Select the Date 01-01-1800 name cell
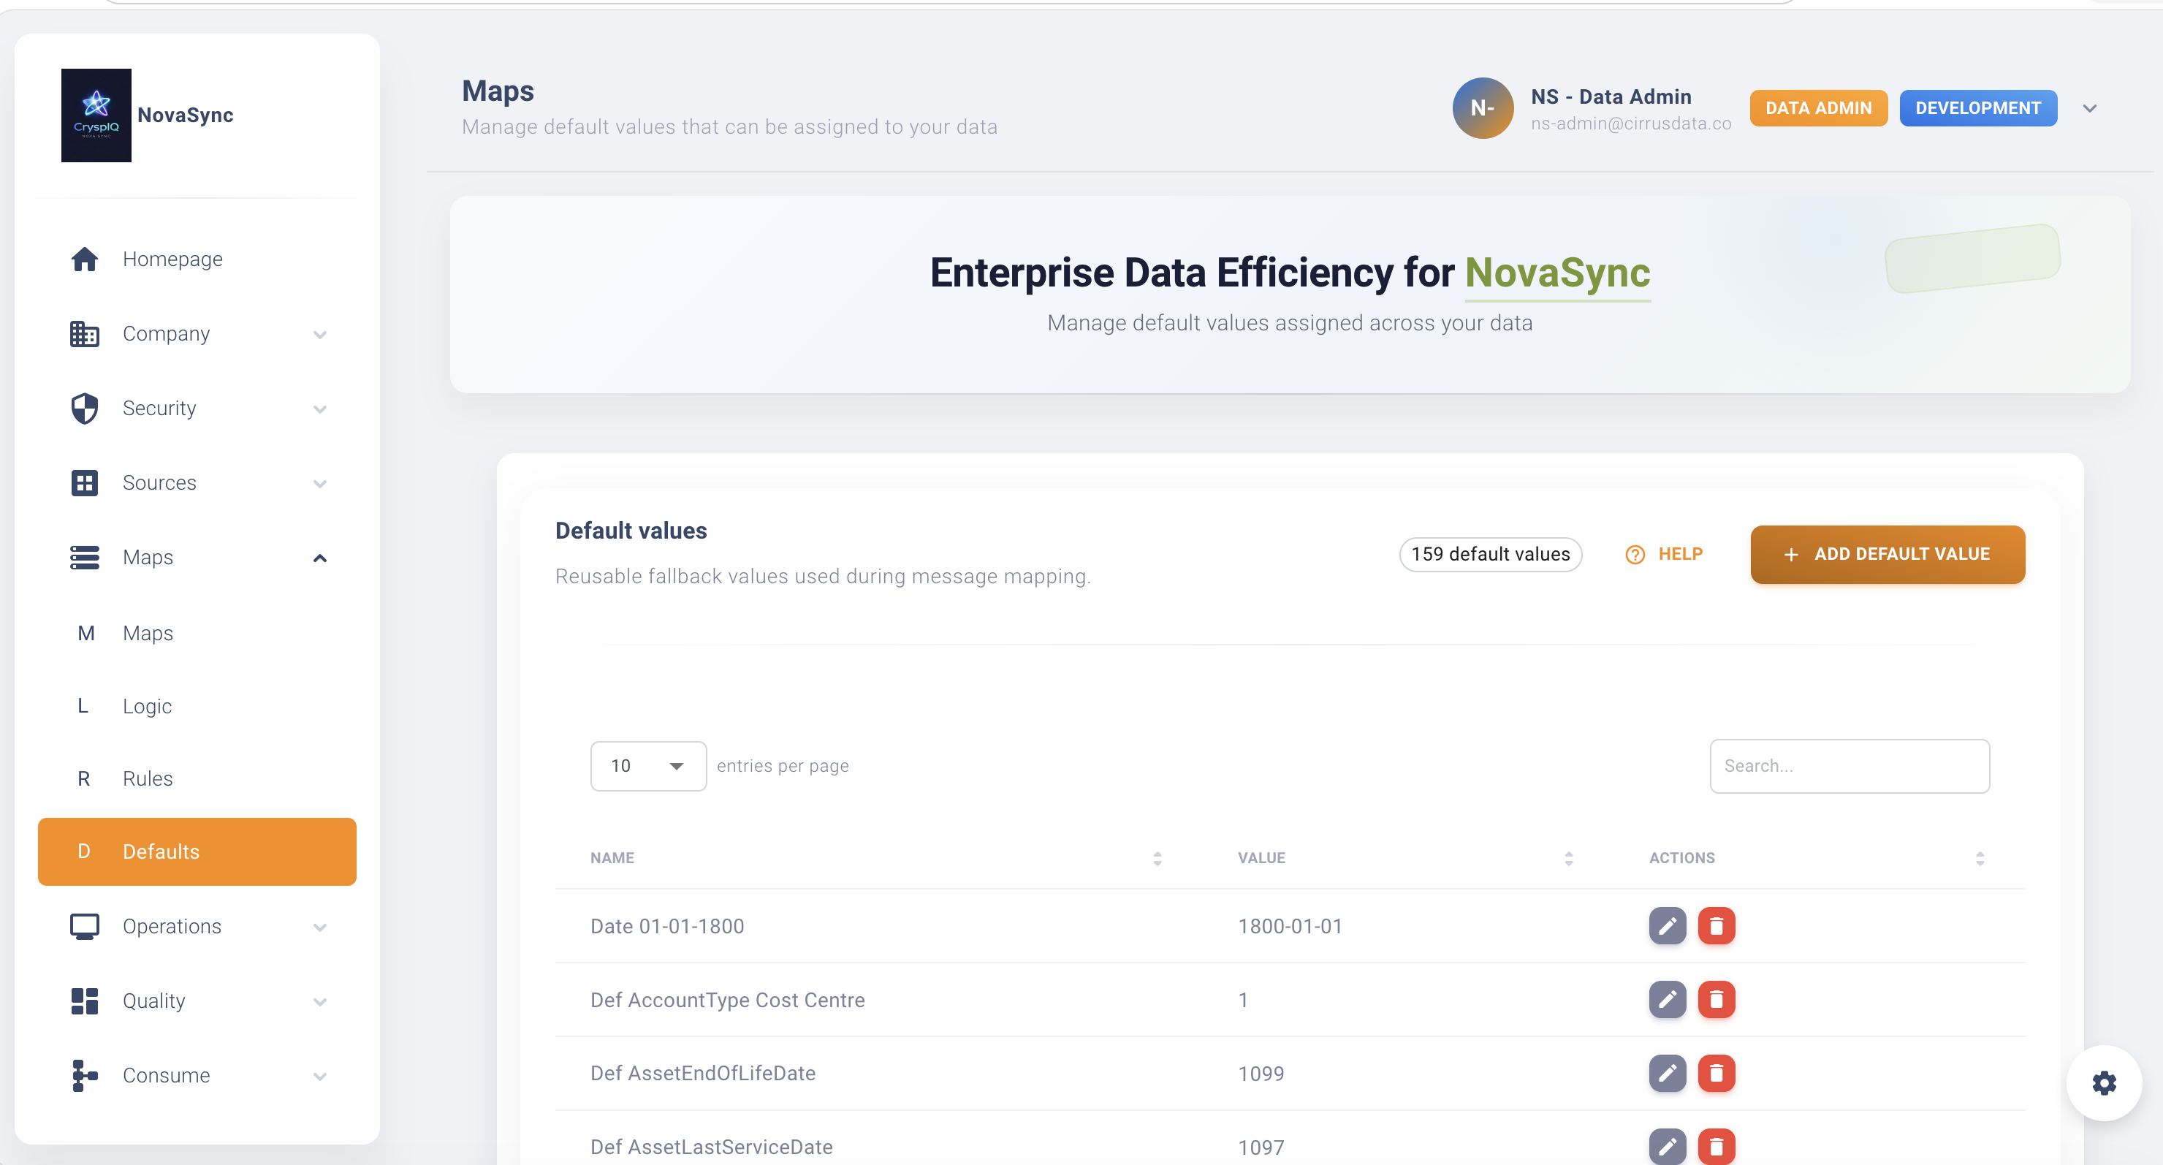Screen dimensions: 2163x1165 pyautogui.click(x=666, y=927)
